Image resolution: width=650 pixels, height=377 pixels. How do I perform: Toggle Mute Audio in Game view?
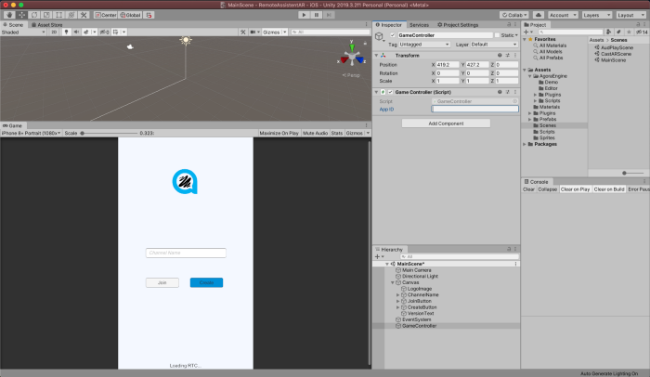(315, 133)
